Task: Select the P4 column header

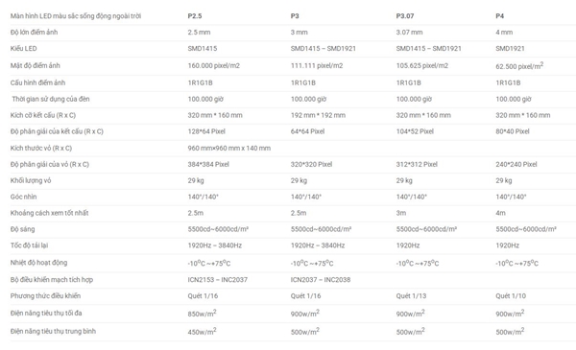Action: (499, 16)
